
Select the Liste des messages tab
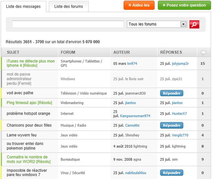click(23, 6)
